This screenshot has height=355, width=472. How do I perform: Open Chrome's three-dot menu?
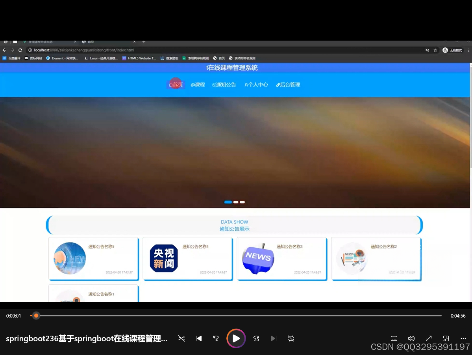[468, 50]
